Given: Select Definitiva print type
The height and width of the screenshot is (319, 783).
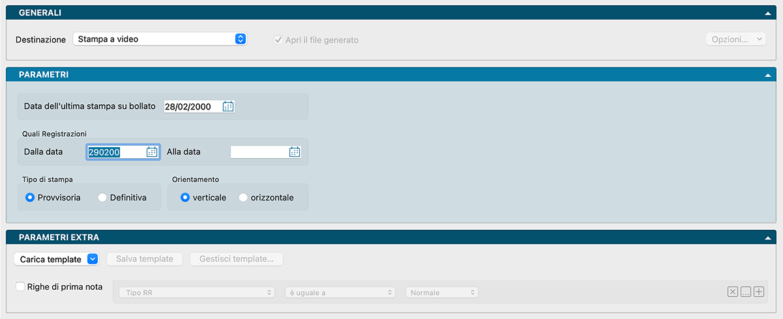Looking at the screenshot, I should pyautogui.click(x=102, y=197).
